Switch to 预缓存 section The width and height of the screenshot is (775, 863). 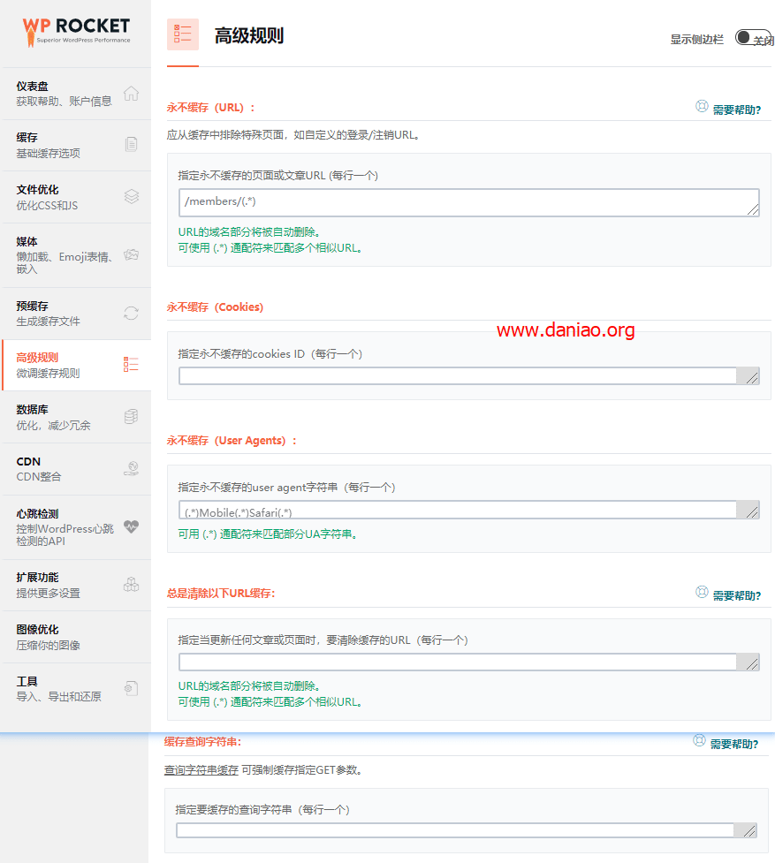[76, 314]
